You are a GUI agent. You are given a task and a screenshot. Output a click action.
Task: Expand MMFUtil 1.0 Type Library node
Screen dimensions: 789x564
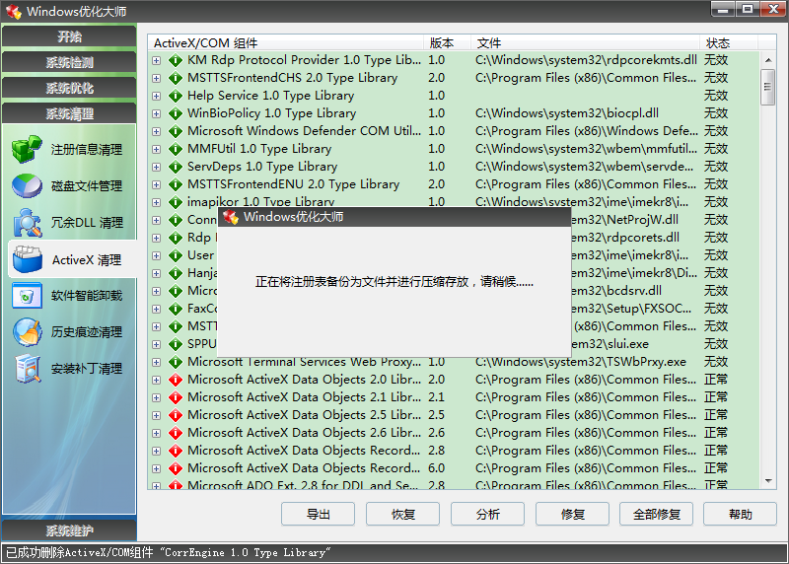[157, 149]
